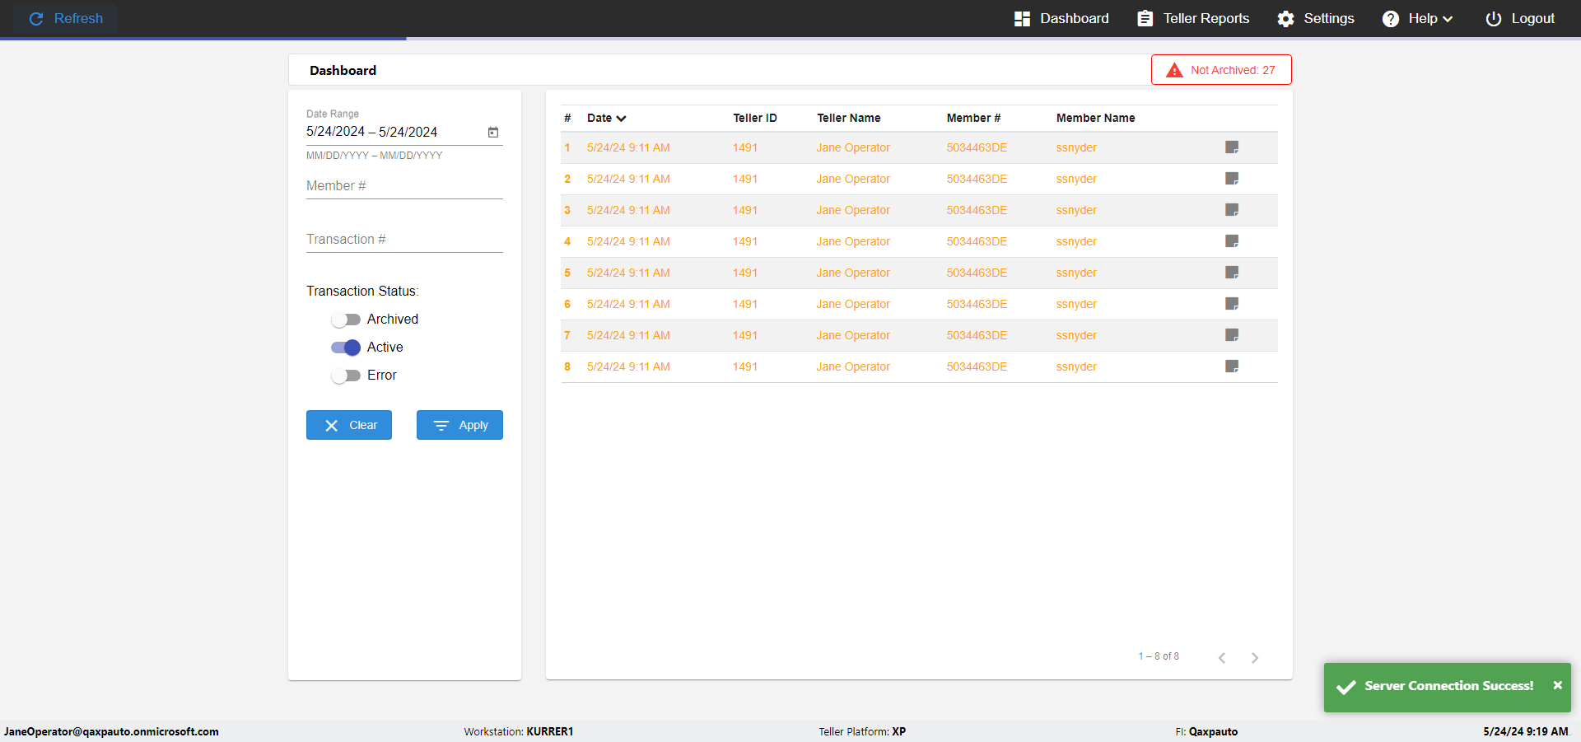
Task: Click FI: Qaxpauto in status bar
Action: (x=1206, y=731)
